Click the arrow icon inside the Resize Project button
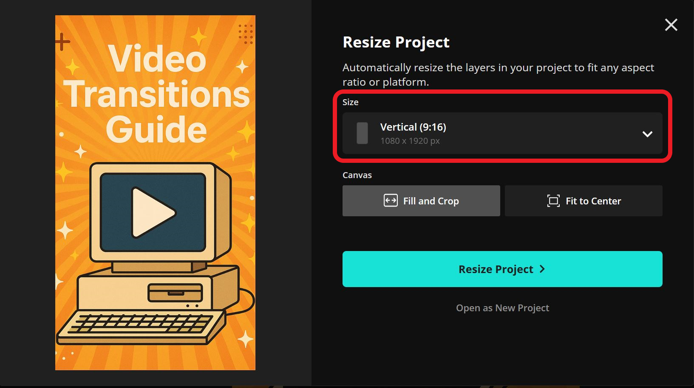The height and width of the screenshot is (388, 694). coord(542,269)
